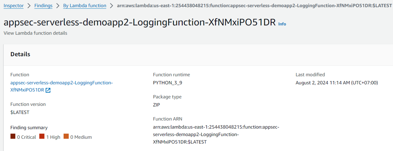Open the appsec-serverless-demoapp2-LoggingFunction function link
393x151 pixels.
coord(61,87)
